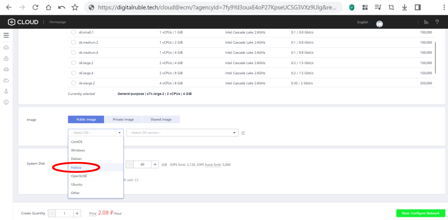Click the browser address bar URL
Viewport: 448px width, 220px height.
pyautogui.click(x=217, y=8)
